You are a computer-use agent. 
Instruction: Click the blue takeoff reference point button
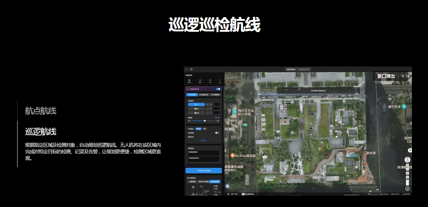click(x=204, y=170)
